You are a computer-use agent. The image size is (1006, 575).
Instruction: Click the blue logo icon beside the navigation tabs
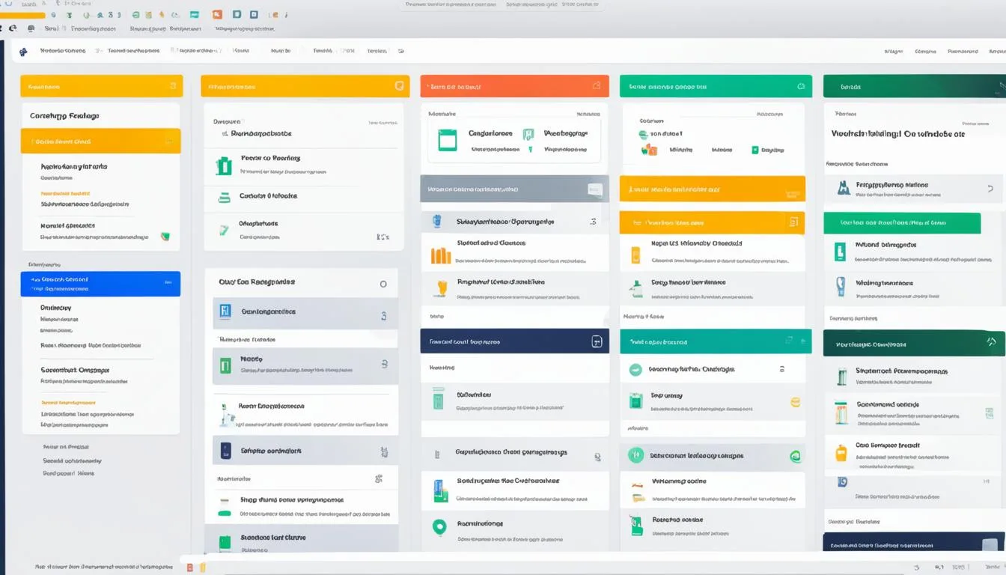23,52
